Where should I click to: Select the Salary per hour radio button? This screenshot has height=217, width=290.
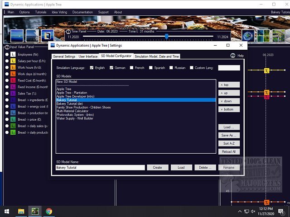click(7, 61)
